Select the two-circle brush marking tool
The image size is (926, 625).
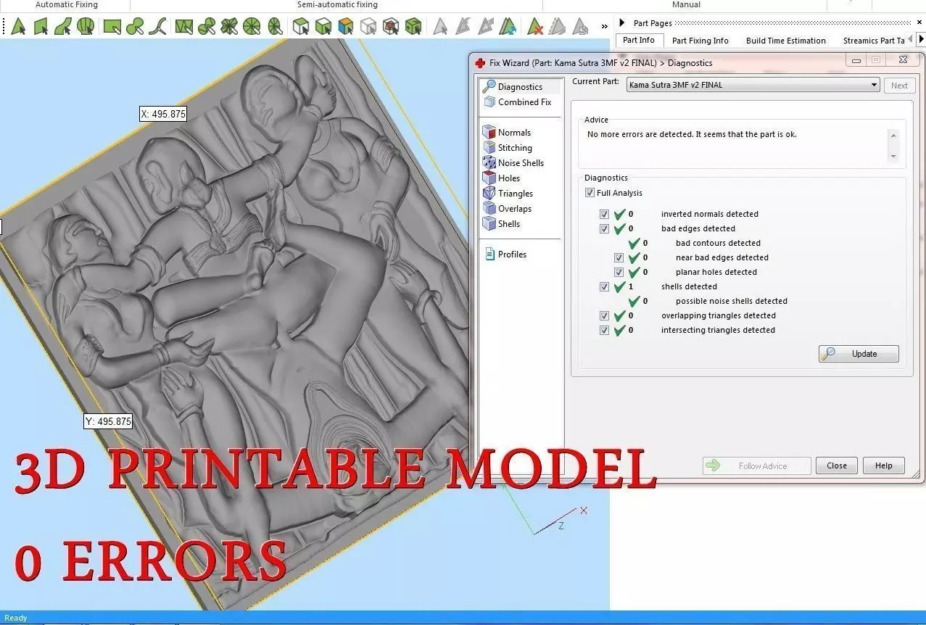(x=134, y=28)
